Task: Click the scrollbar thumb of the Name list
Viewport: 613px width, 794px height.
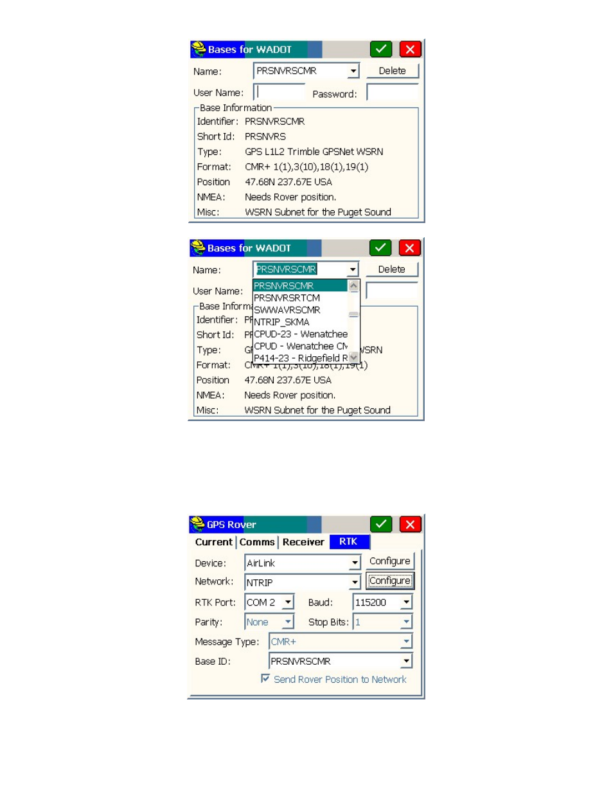Action: click(x=353, y=314)
